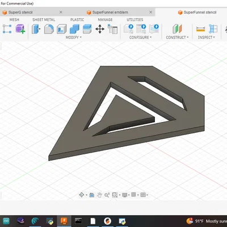Click the first Configure model icon
Screen dimensions: 227x227
click(x=129, y=29)
